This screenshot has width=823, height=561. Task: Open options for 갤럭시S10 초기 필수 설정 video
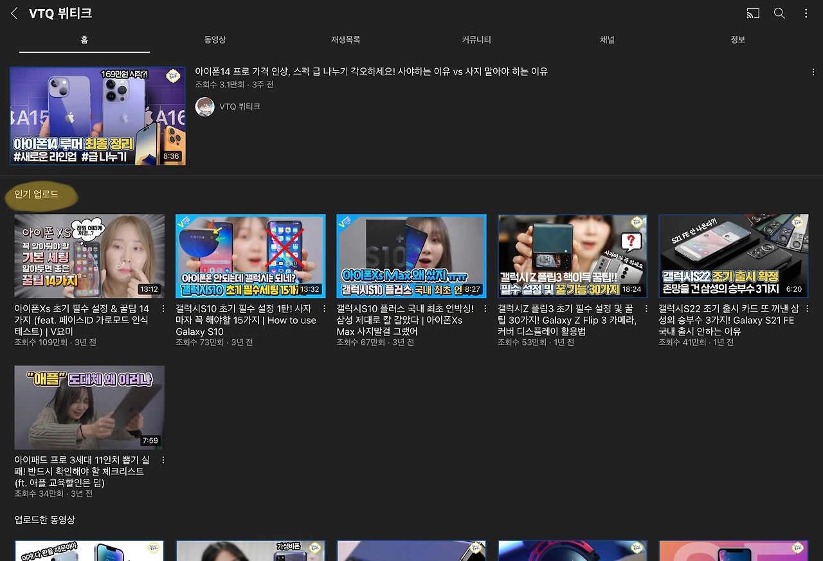[324, 308]
